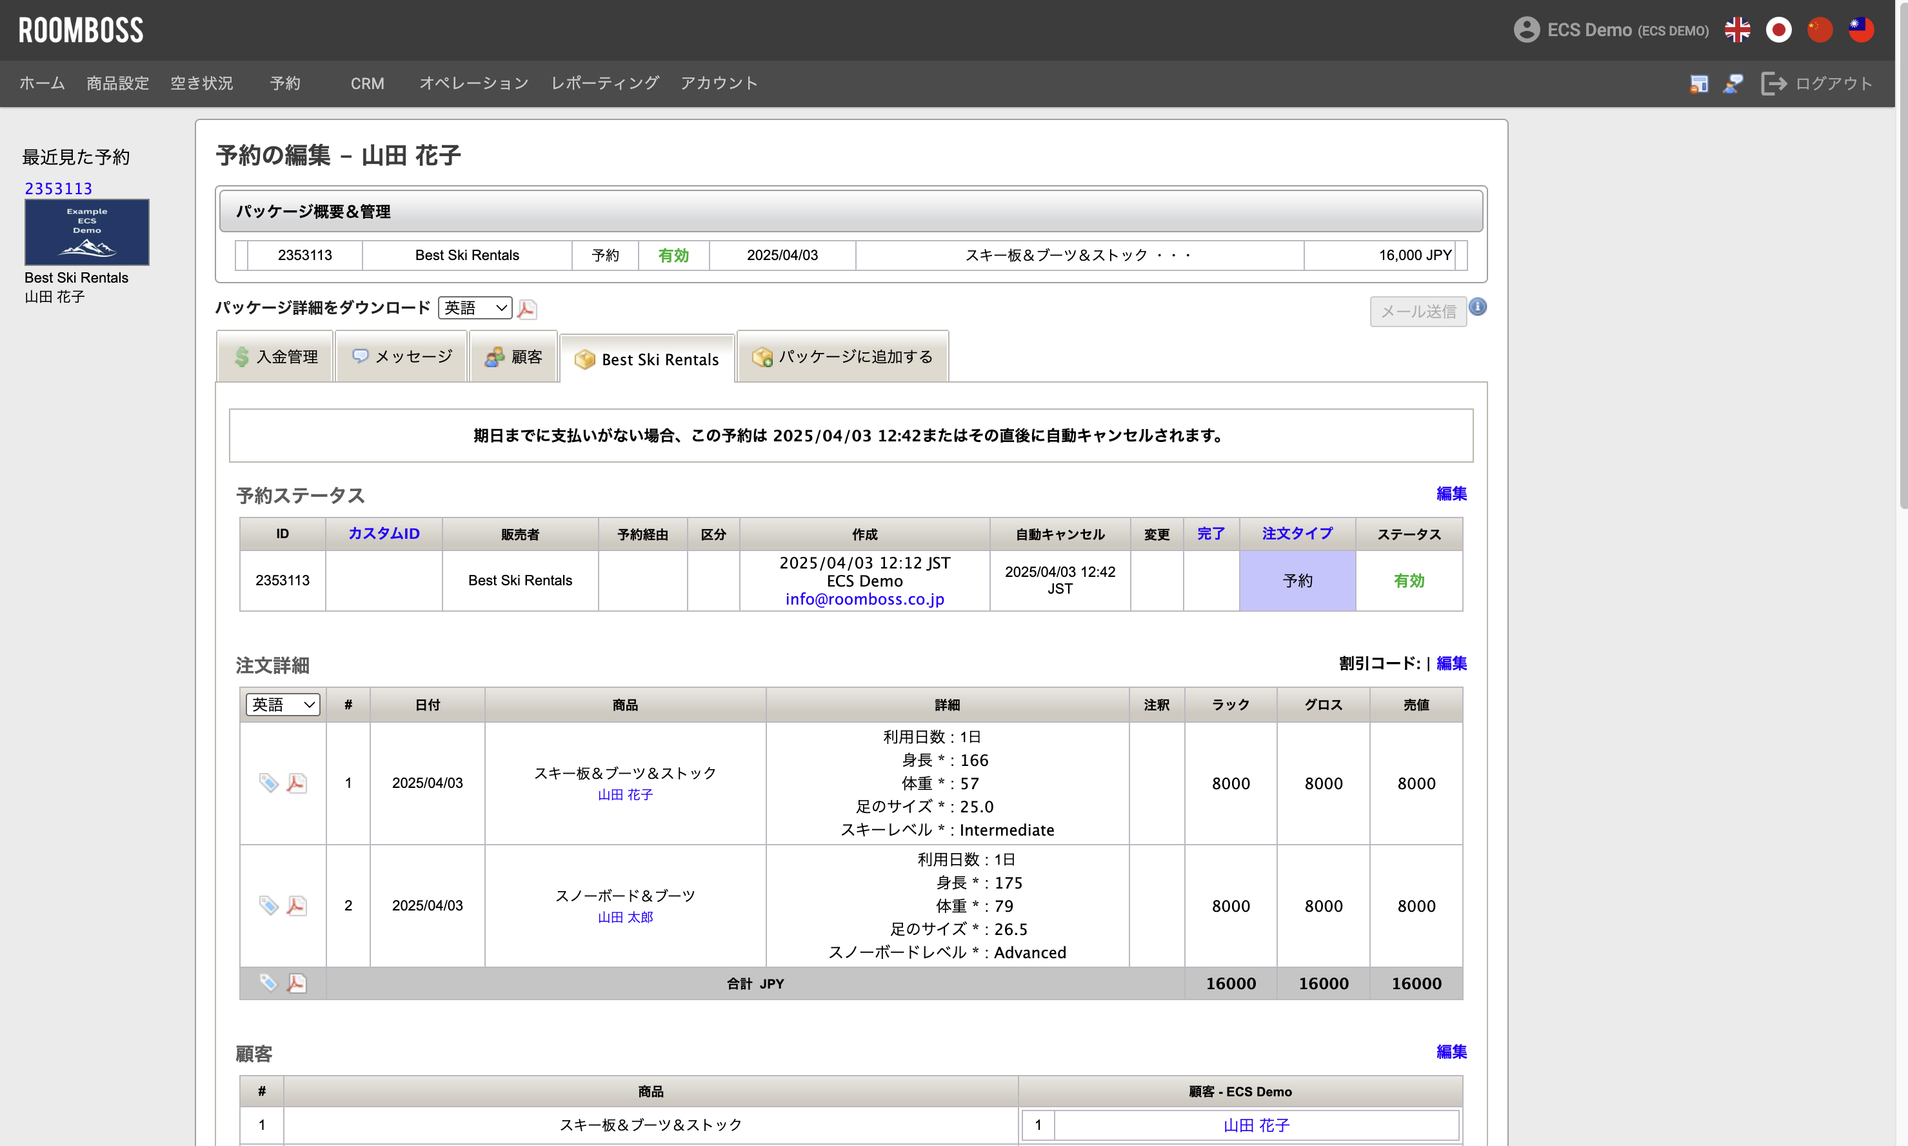Image resolution: width=1908 pixels, height=1146 pixels.
Task: Click the info@roomboss.co.jp email link
Action: pyautogui.click(x=864, y=599)
